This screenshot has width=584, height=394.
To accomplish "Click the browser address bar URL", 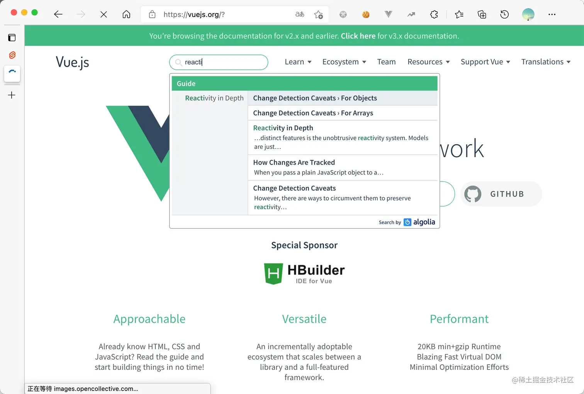I will click(194, 15).
